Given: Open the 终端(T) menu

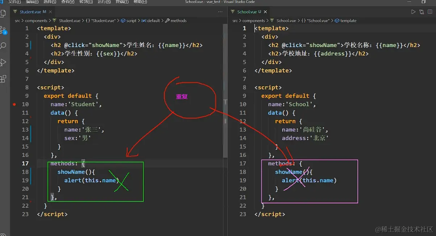Looking at the screenshot, I should pos(122,2).
